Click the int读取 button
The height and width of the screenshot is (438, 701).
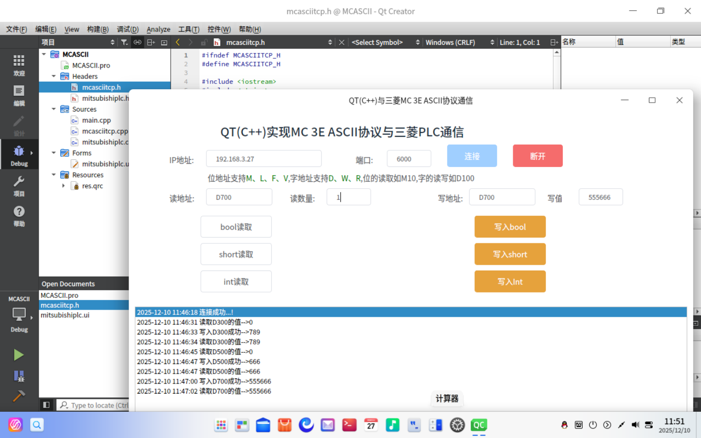pos(236,282)
